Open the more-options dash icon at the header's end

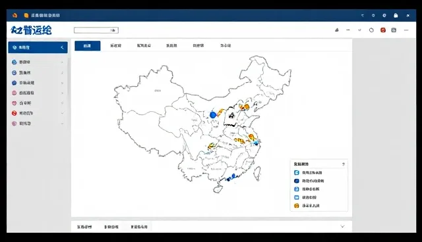pos(406,30)
